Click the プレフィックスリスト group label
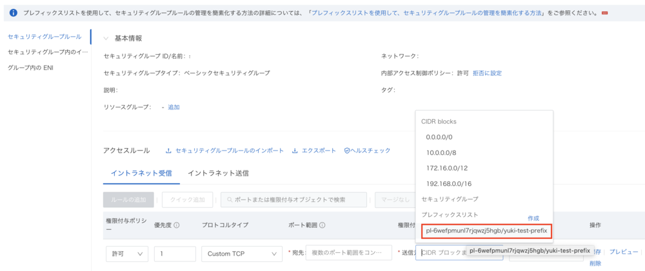The image size is (645, 271). click(x=450, y=215)
